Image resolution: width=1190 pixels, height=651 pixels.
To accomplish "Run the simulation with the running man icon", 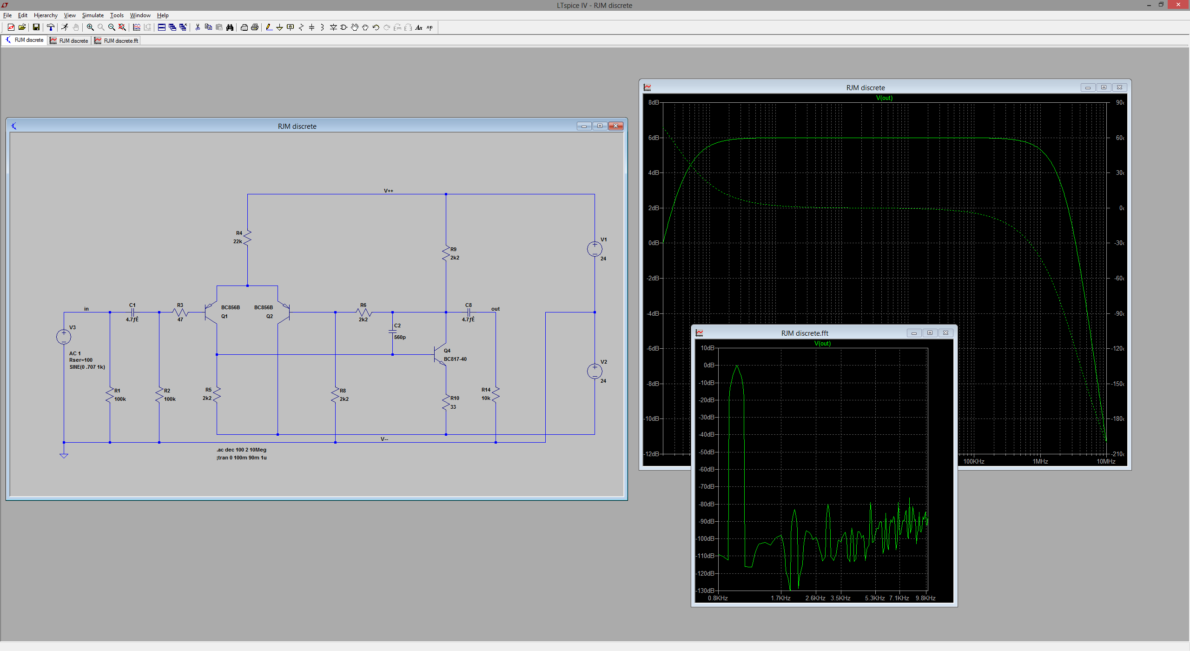I will 65,27.
